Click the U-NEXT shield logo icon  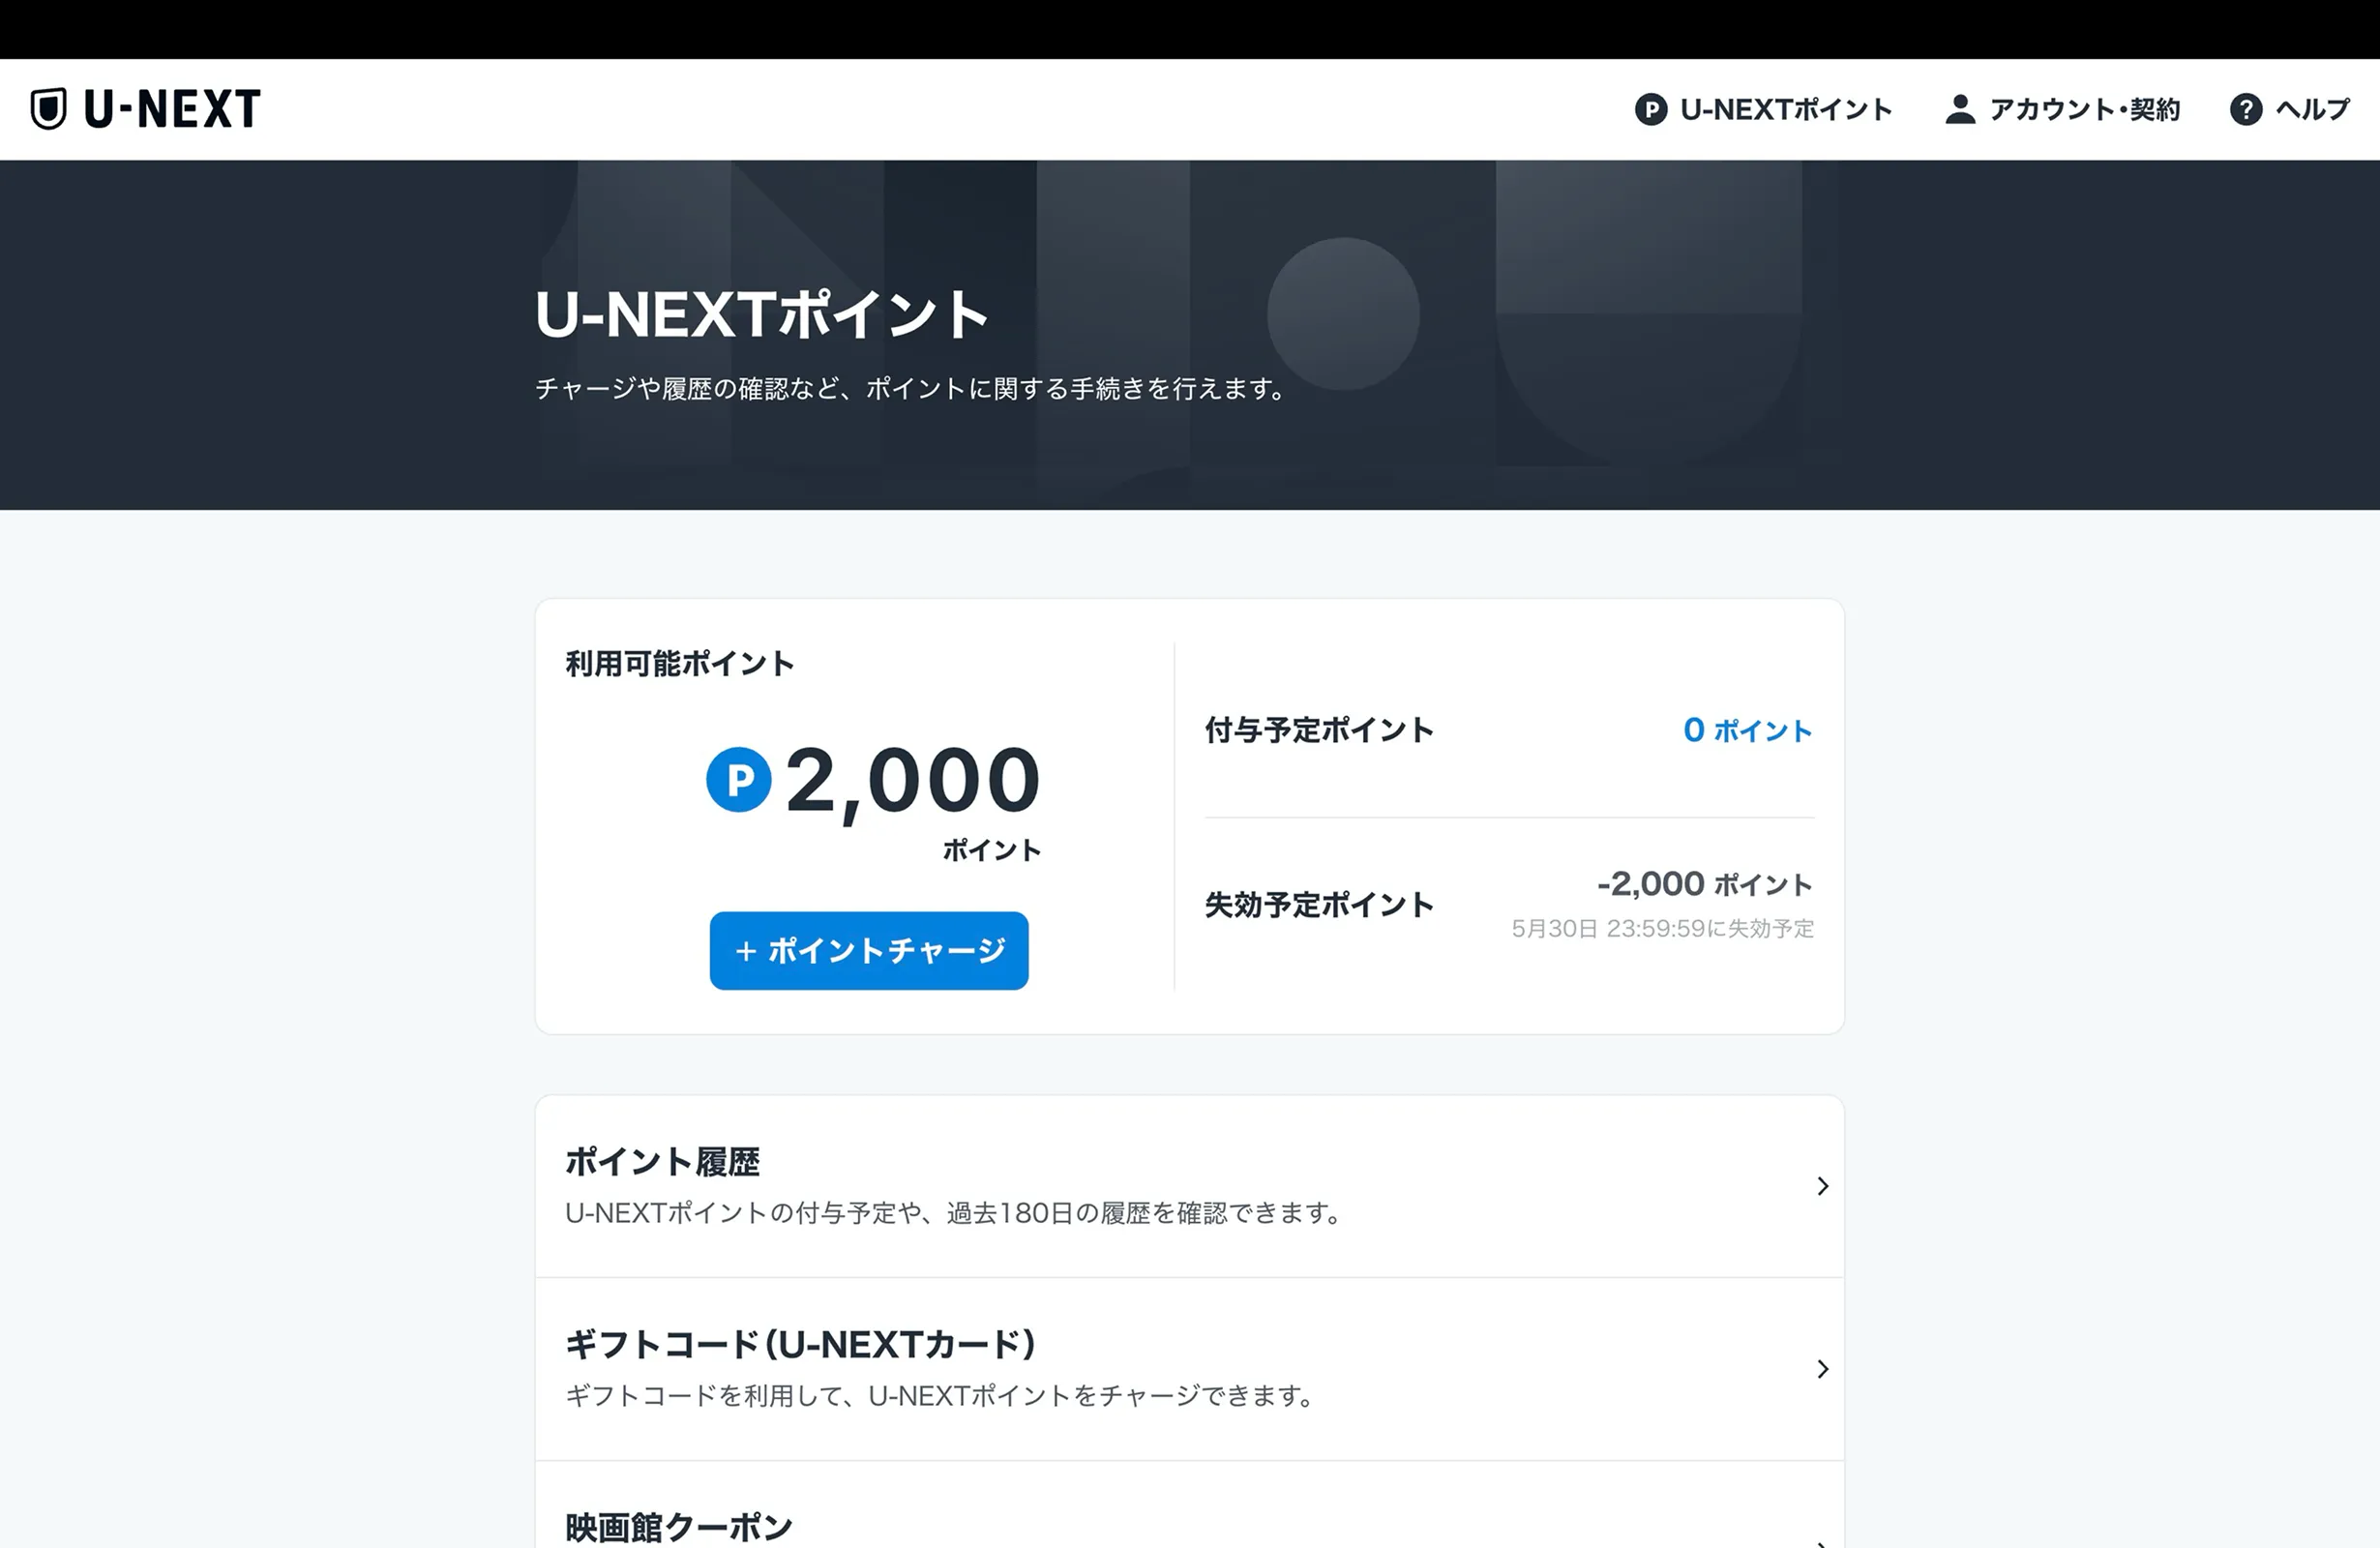(48, 109)
